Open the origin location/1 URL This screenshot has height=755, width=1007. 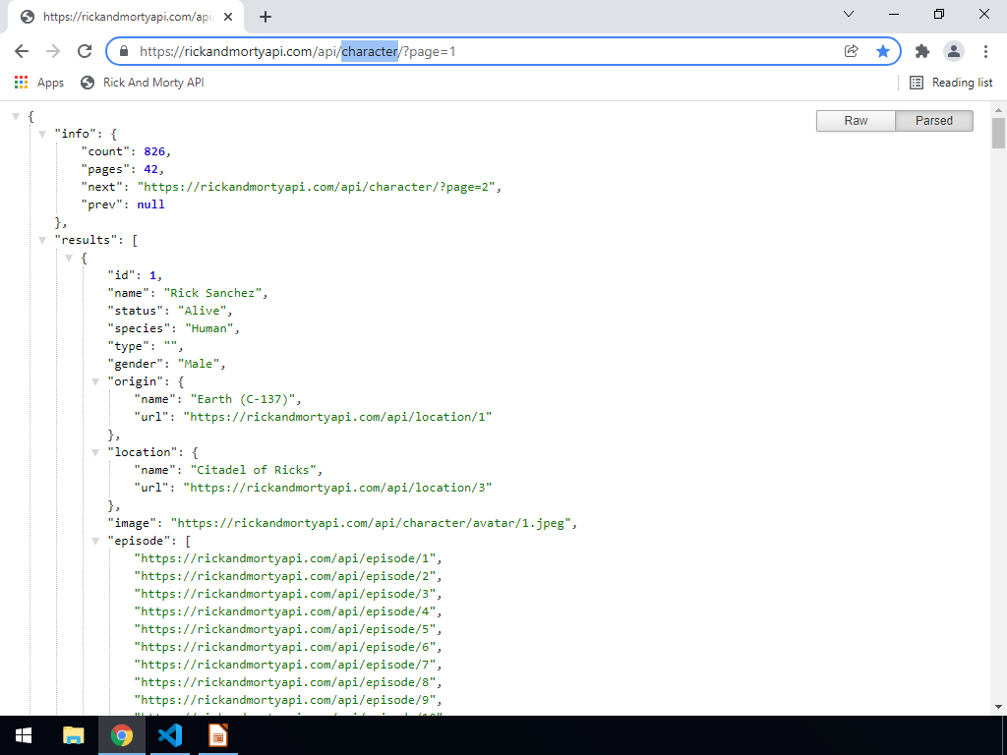[x=338, y=417]
